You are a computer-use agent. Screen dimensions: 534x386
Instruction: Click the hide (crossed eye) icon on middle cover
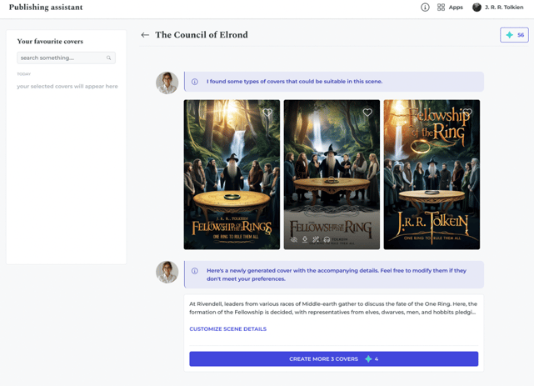[294, 239]
